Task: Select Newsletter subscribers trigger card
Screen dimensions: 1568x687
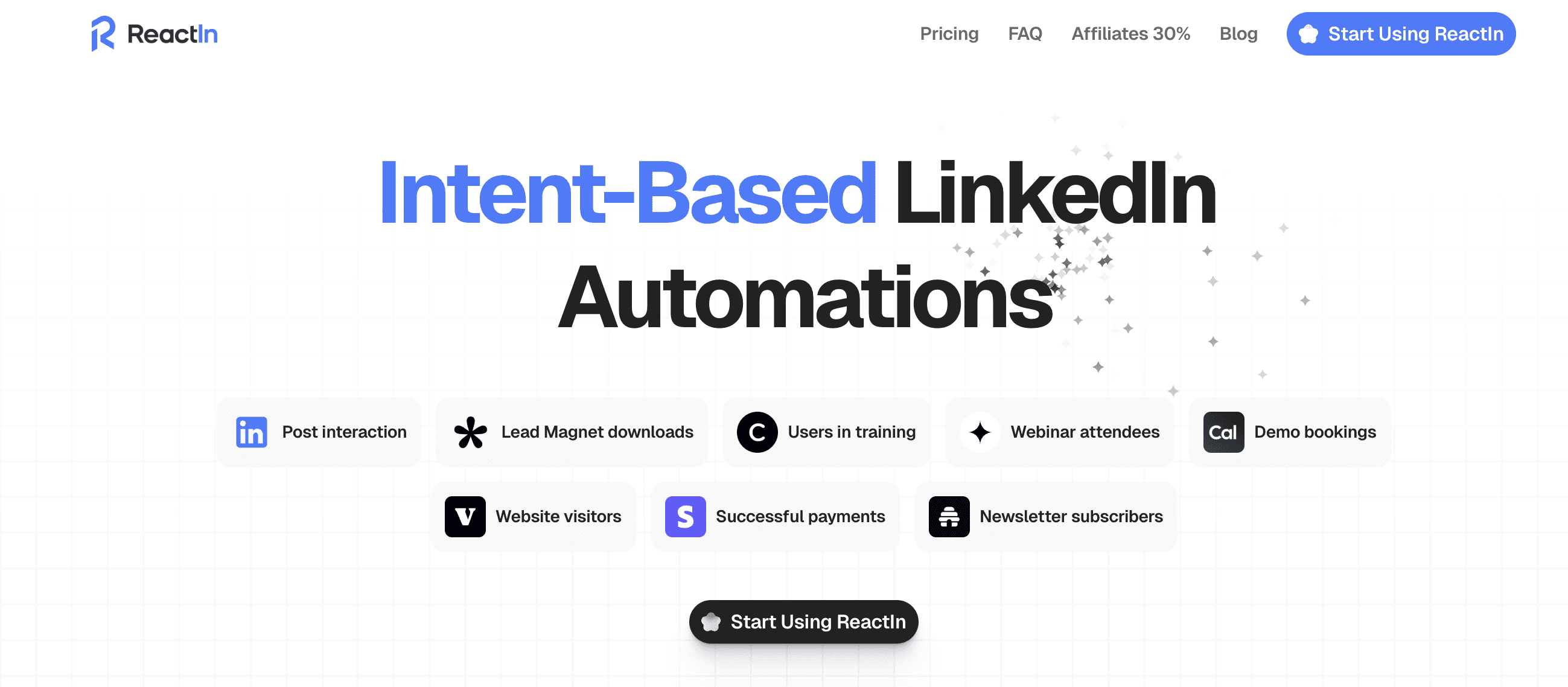Action: click(1044, 516)
